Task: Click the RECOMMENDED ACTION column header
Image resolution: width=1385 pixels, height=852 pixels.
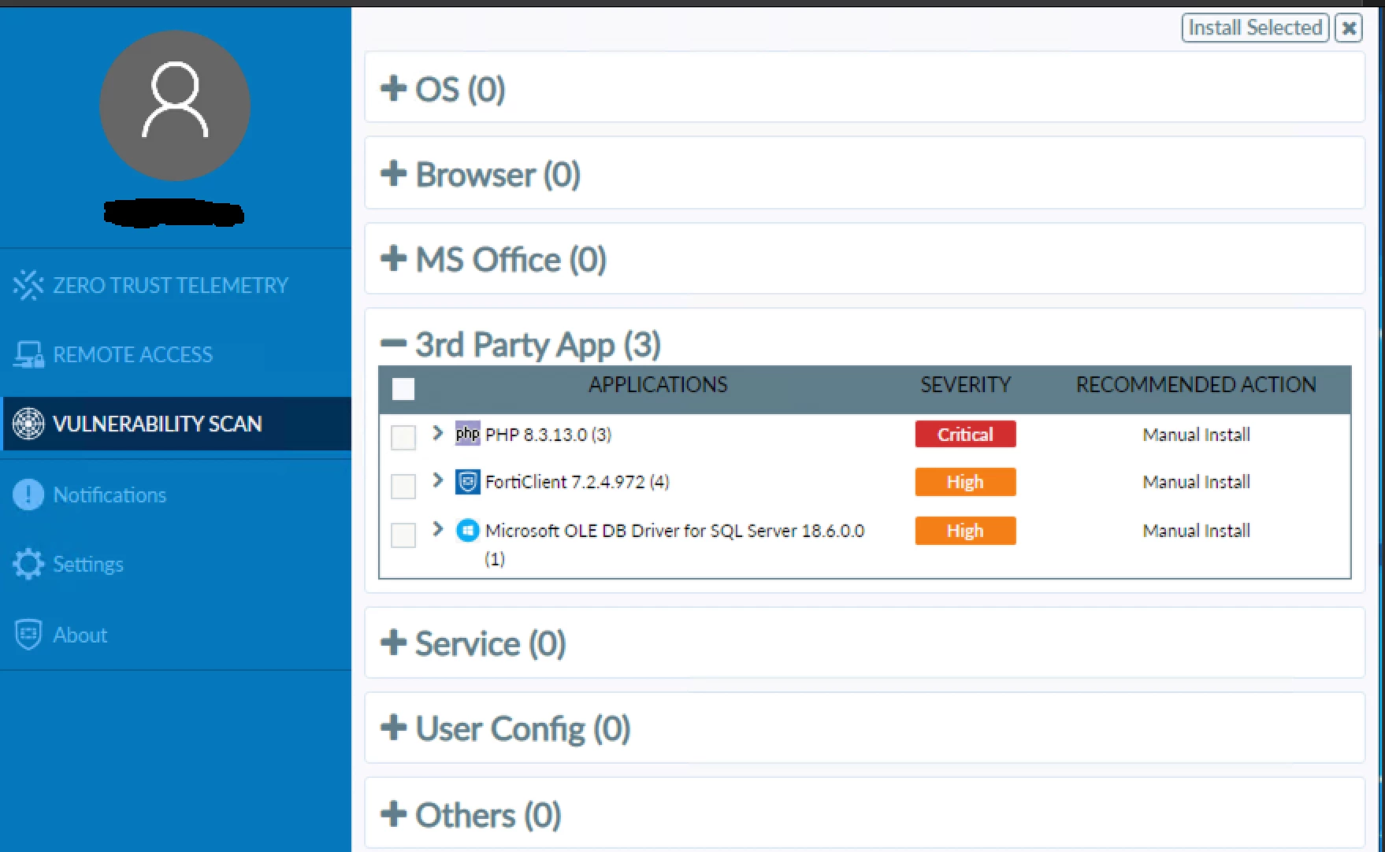Action: [1196, 385]
